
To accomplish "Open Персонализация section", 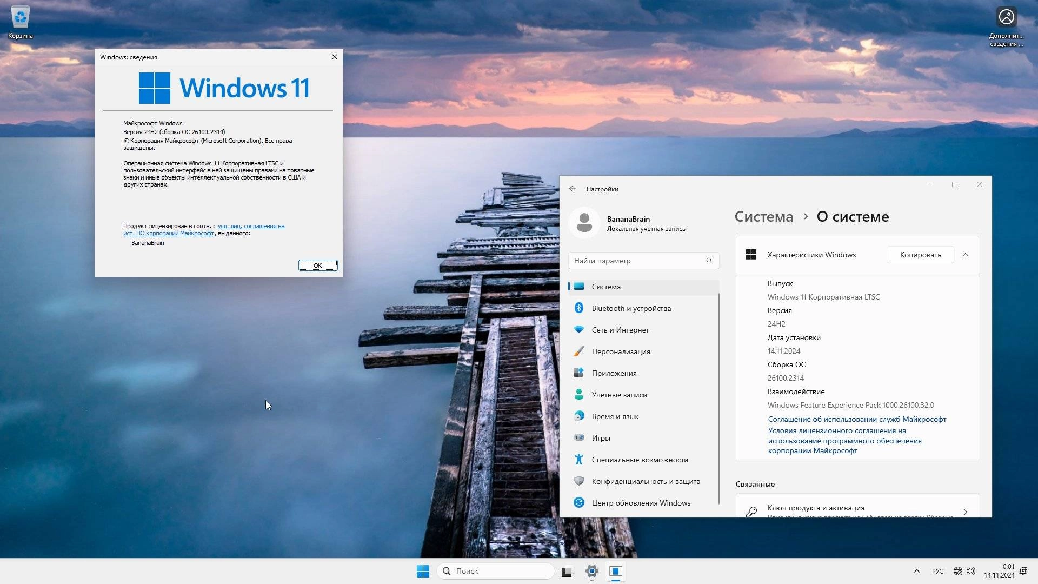I will [643, 351].
